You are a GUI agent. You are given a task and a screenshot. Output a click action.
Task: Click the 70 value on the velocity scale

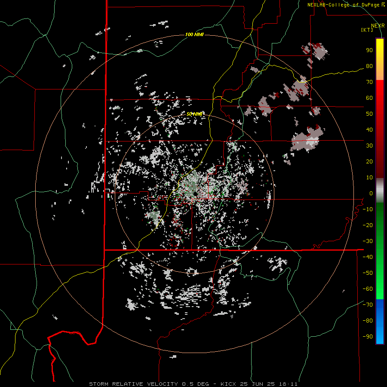(369, 82)
